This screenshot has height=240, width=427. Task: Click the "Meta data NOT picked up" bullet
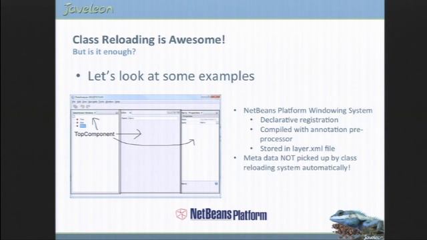coord(300,163)
